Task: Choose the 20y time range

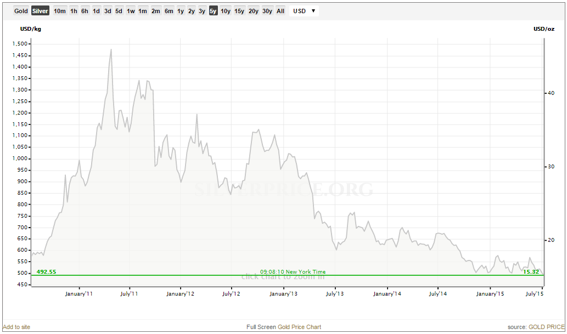Action: click(x=253, y=11)
